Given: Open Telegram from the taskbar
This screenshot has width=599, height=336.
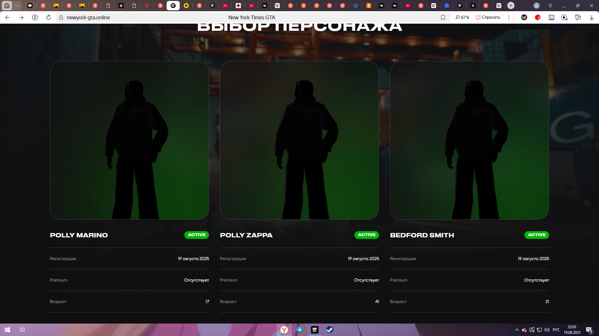Looking at the screenshot, I should click(x=299, y=330).
